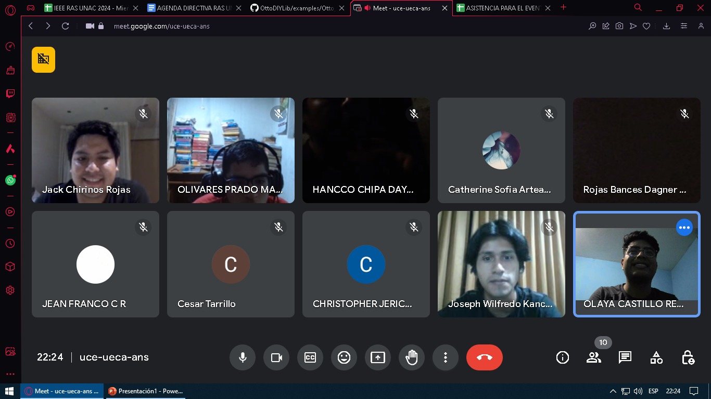Viewport: 711px width, 399px height.
Task: Click the yellow visual effects off icon
Action: coord(43,59)
